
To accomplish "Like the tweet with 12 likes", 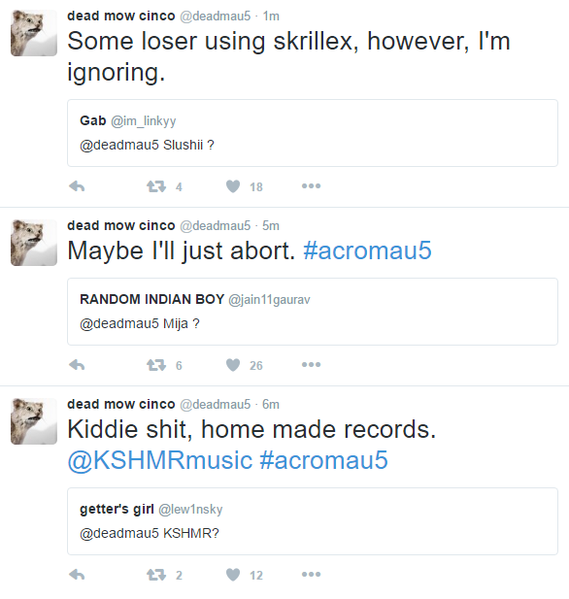I will point(233,575).
